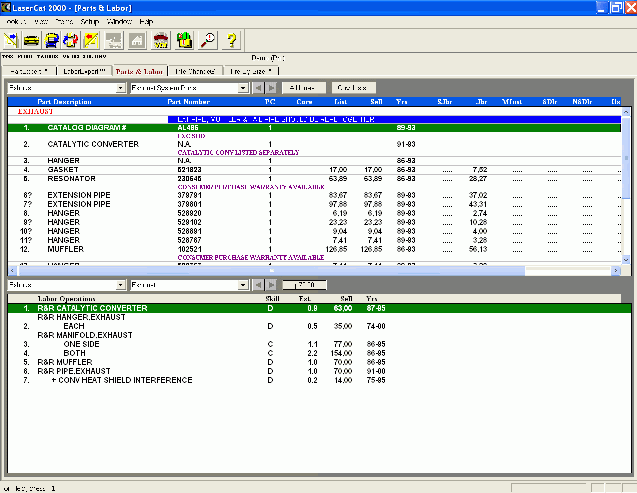Click the p70,00 labor rate button
This screenshot has height=493, width=637.
[x=304, y=285]
